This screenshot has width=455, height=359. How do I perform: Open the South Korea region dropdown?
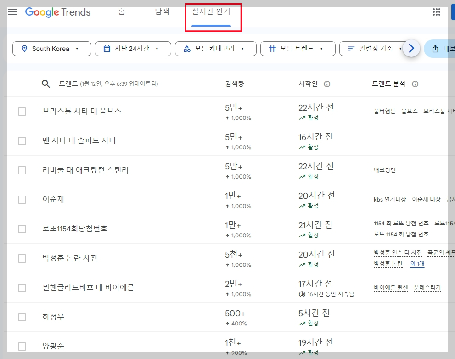pyautogui.click(x=51, y=49)
